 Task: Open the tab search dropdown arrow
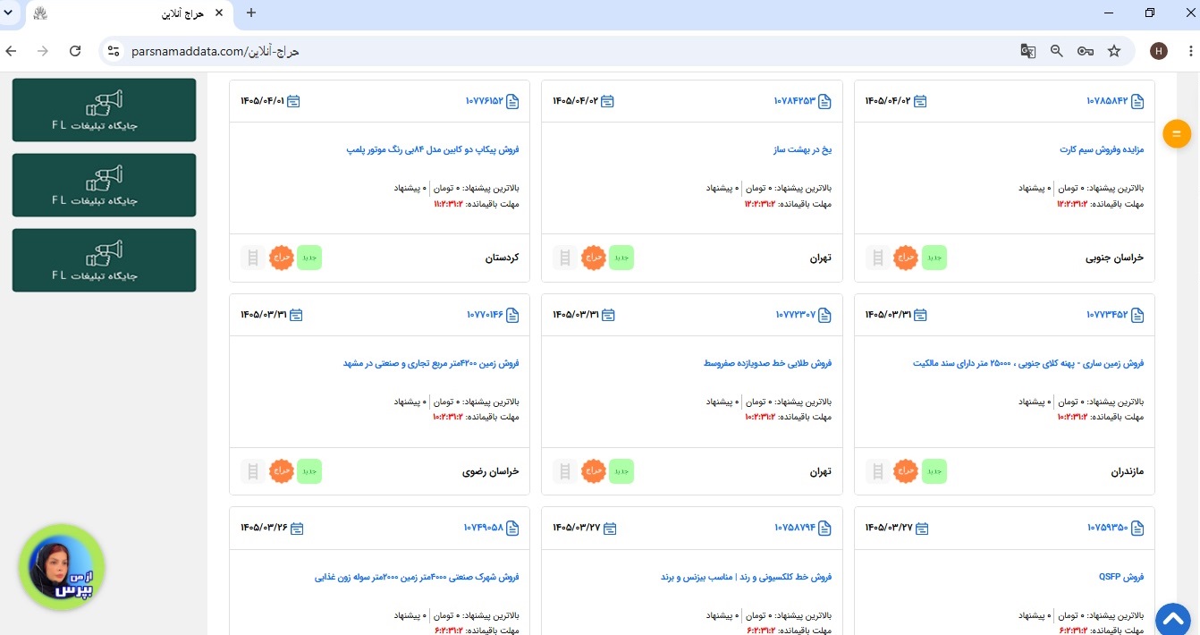10,13
